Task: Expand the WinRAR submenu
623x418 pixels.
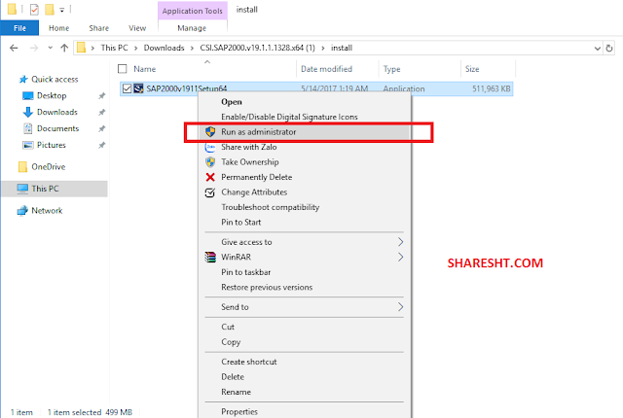Action: (x=400, y=257)
